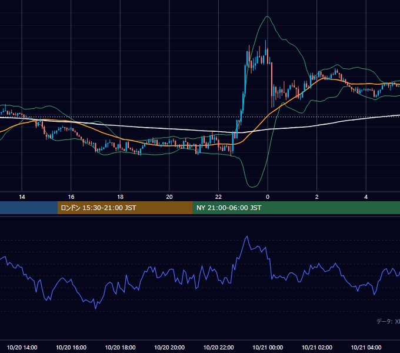The width and height of the screenshot is (400, 353).
Task: Click the 10/21 04:00 time label
Action: [x=366, y=347]
